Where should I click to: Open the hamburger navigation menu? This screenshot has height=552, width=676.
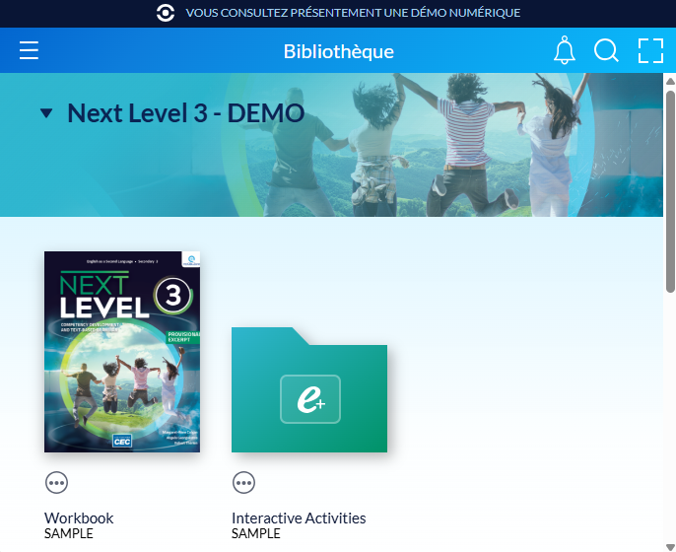pos(29,51)
